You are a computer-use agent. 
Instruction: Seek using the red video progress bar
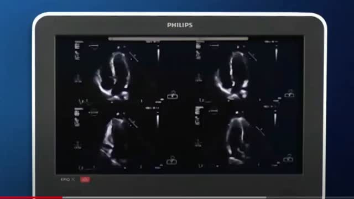point(31,198)
